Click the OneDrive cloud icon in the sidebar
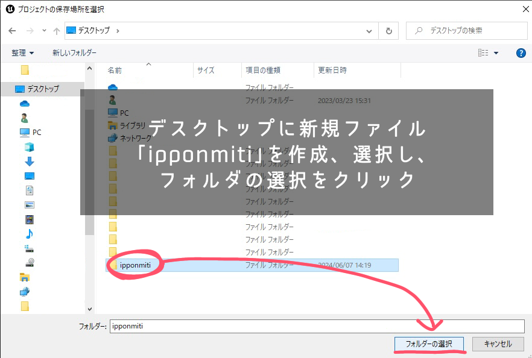 (25, 104)
